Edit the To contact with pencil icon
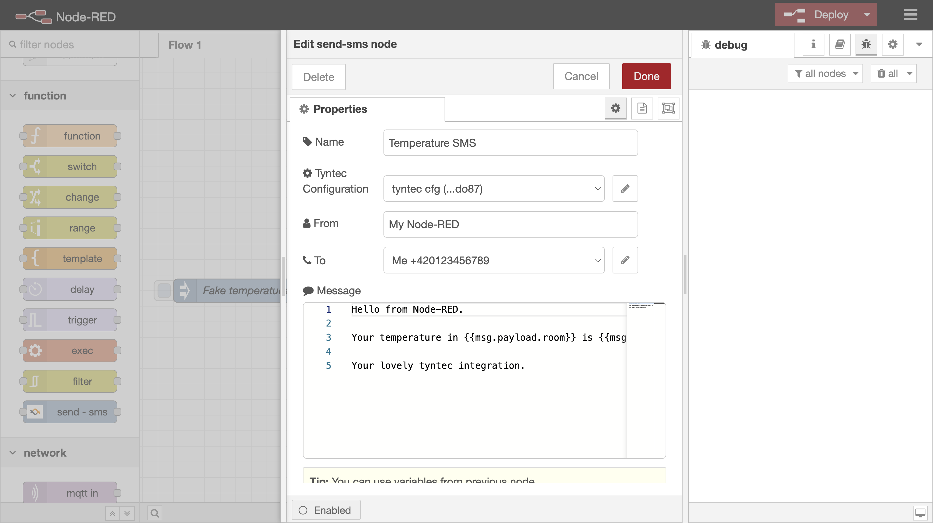Screen dimensions: 933x523 [x=625, y=260]
